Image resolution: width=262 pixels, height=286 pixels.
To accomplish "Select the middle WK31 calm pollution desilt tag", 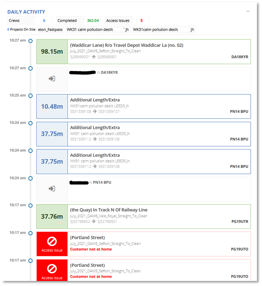I will coord(97,30).
